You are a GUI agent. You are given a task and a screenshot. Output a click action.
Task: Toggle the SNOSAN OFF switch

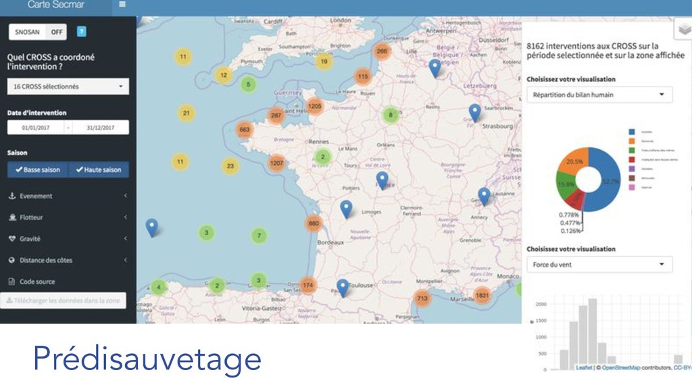(38, 32)
